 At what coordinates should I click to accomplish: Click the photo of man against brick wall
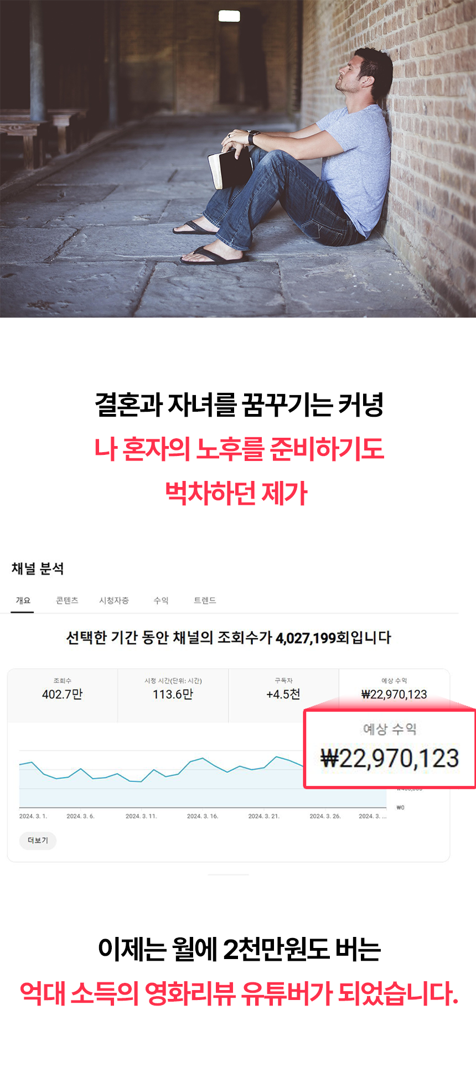238,159
